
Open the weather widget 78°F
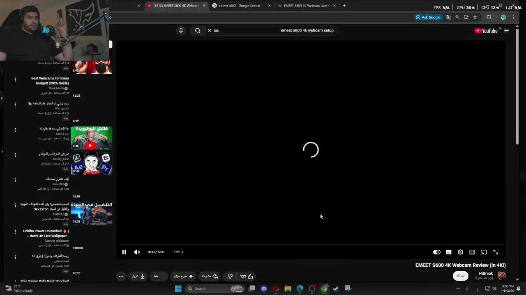point(18,288)
